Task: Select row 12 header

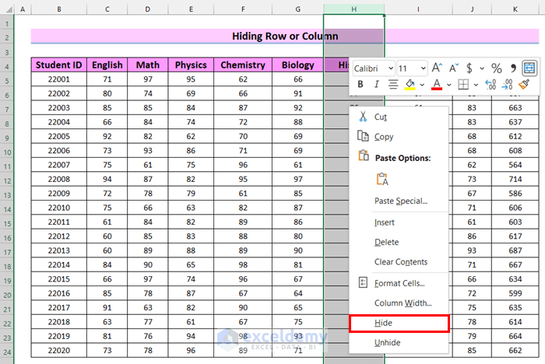Action: point(7,181)
